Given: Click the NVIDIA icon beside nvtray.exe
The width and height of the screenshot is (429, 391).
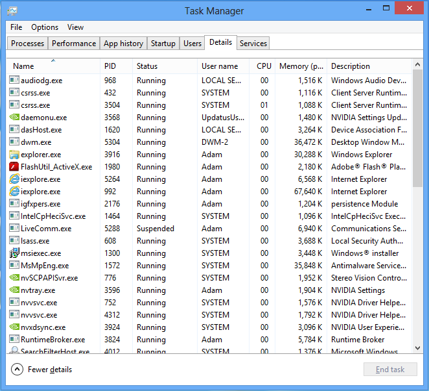Looking at the screenshot, I should 14,290.
